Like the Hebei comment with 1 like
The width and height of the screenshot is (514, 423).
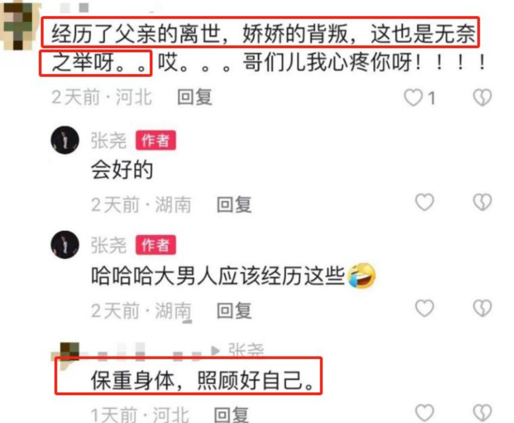(413, 97)
